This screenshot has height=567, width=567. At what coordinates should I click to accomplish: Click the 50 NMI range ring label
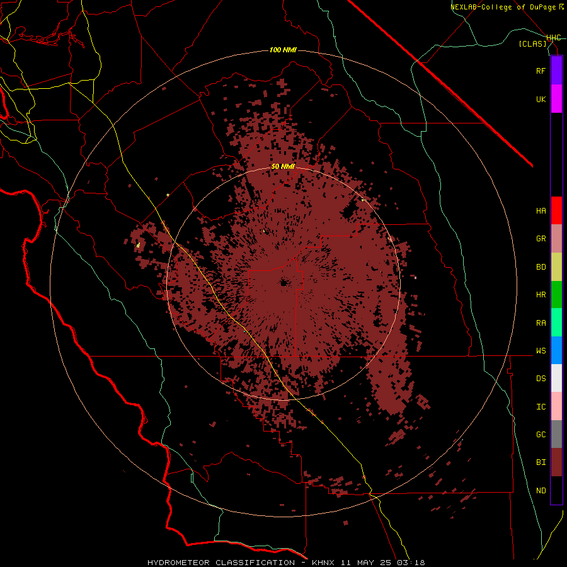click(x=283, y=166)
